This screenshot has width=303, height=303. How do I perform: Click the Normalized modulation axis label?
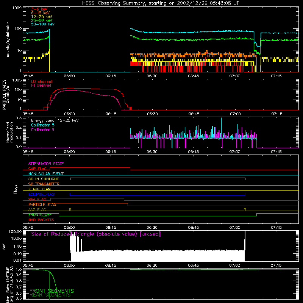[x=10, y=133]
